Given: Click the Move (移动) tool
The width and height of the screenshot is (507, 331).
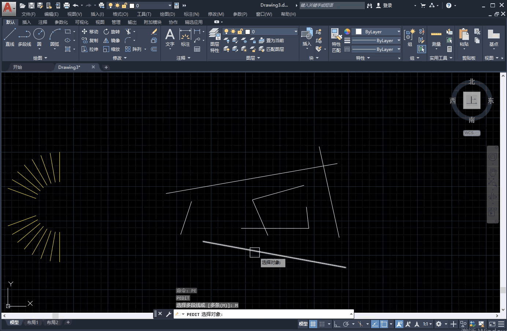Looking at the screenshot, I should click(x=90, y=31).
